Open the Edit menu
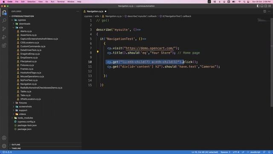 (x=23, y=2)
